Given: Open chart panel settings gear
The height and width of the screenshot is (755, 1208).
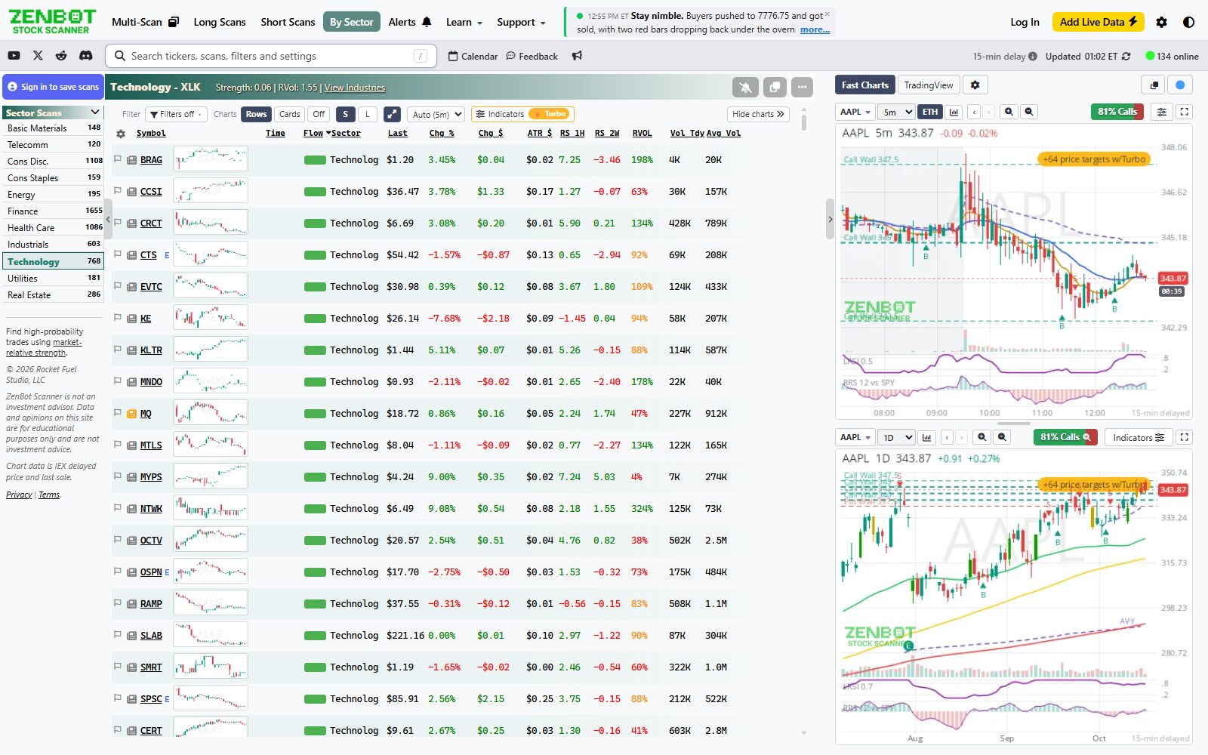Looking at the screenshot, I should pyautogui.click(x=975, y=85).
